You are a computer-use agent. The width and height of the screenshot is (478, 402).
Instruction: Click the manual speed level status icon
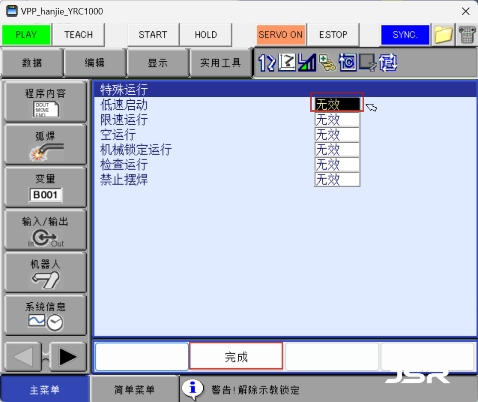click(306, 63)
